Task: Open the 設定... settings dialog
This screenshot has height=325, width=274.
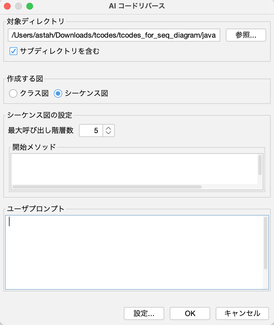Action: click(144, 313)
